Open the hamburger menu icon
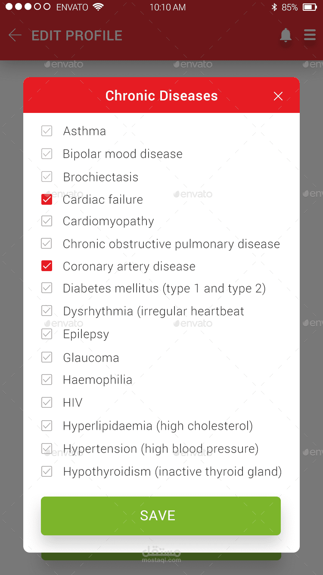This screenshot has width=323, height=575. click(310, 35)
